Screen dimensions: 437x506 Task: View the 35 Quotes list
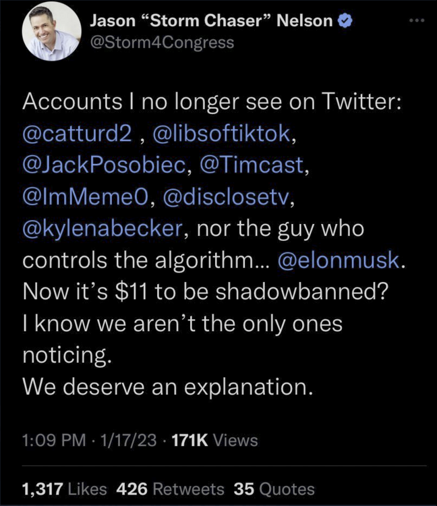coord(273,488)
